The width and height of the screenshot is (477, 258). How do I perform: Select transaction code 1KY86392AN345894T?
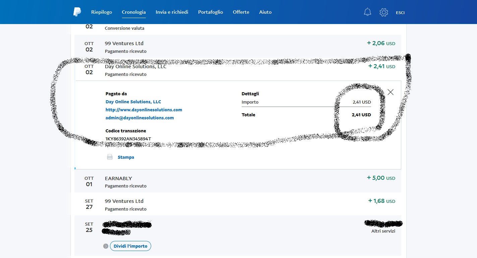point(128,139)
